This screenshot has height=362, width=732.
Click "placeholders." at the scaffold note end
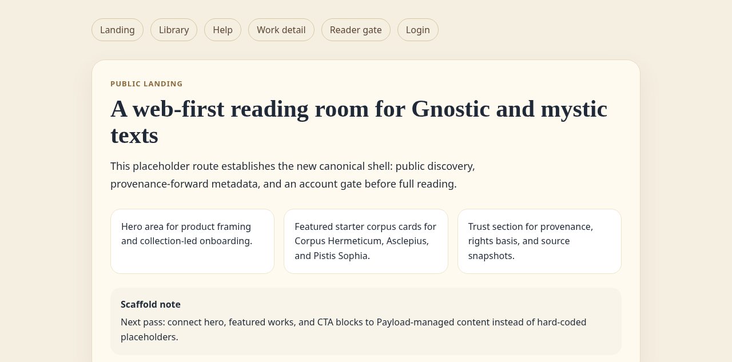(149, 337)
